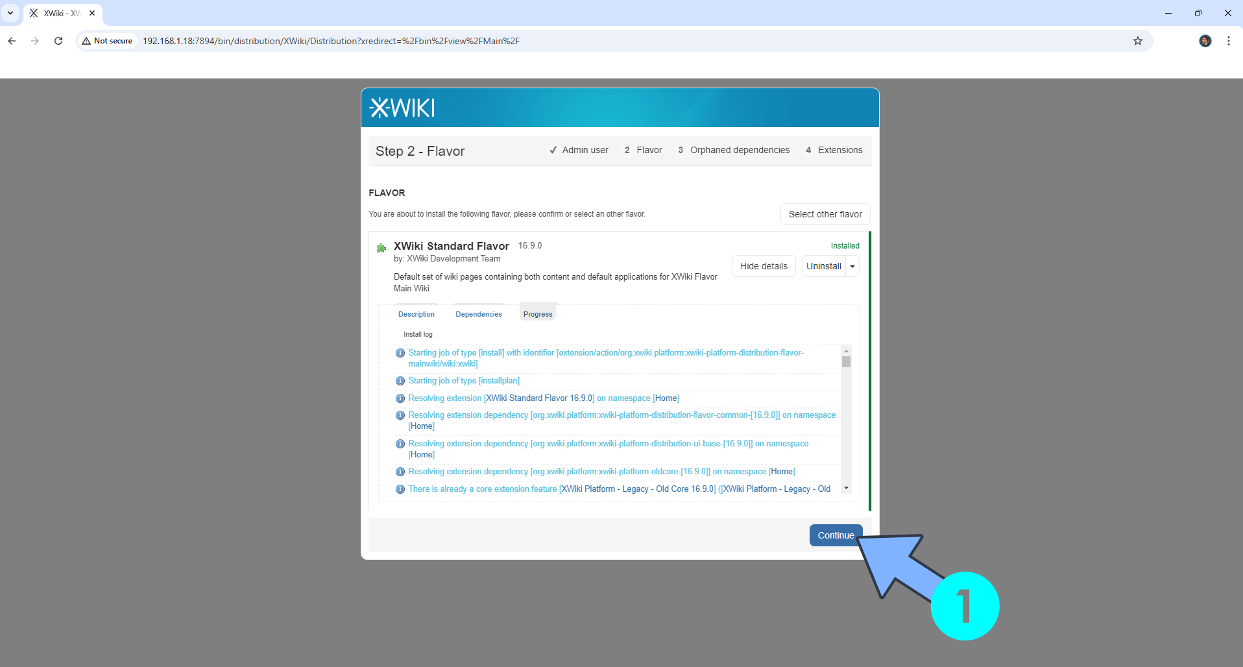Click the XWiki logo in header
The image size is (1243, 667).
[402, 108]
